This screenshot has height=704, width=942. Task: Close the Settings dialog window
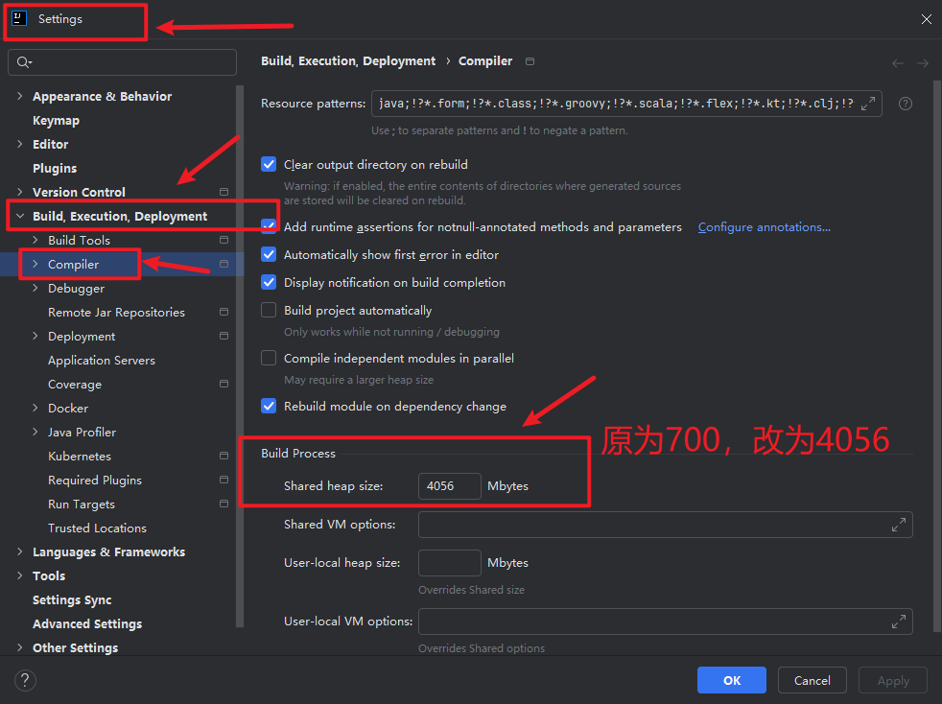click(x=927, y=19)
